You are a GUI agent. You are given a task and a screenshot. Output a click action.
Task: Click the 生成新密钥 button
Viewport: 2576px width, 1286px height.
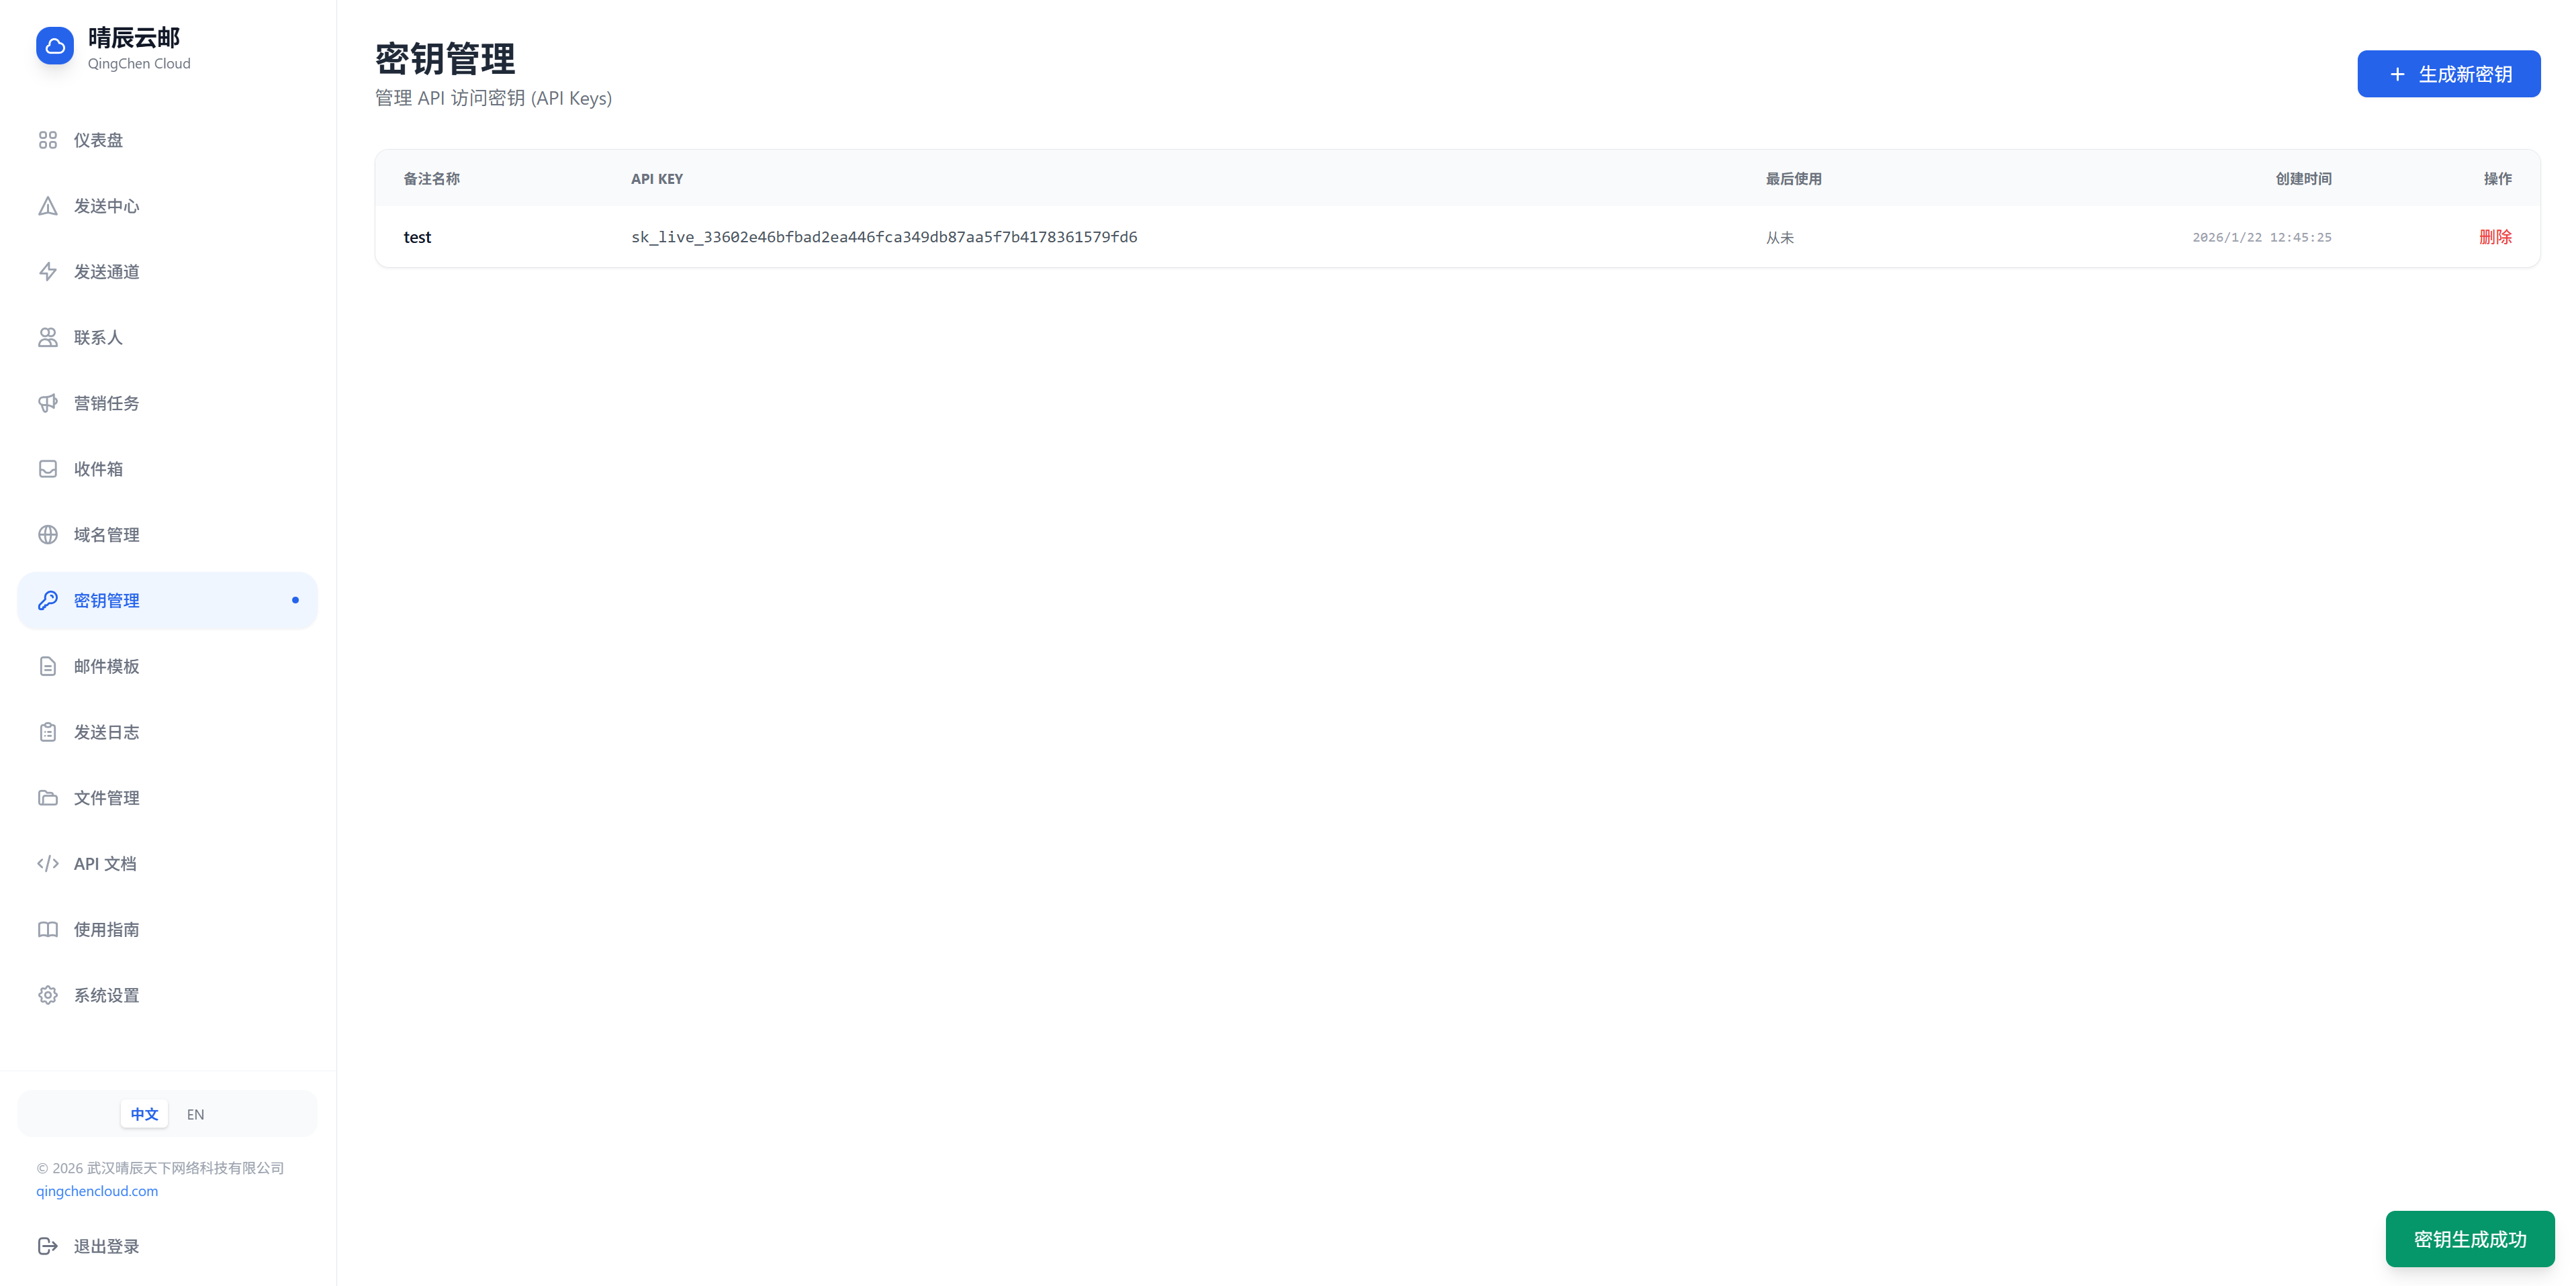[x=2448, y=74]
